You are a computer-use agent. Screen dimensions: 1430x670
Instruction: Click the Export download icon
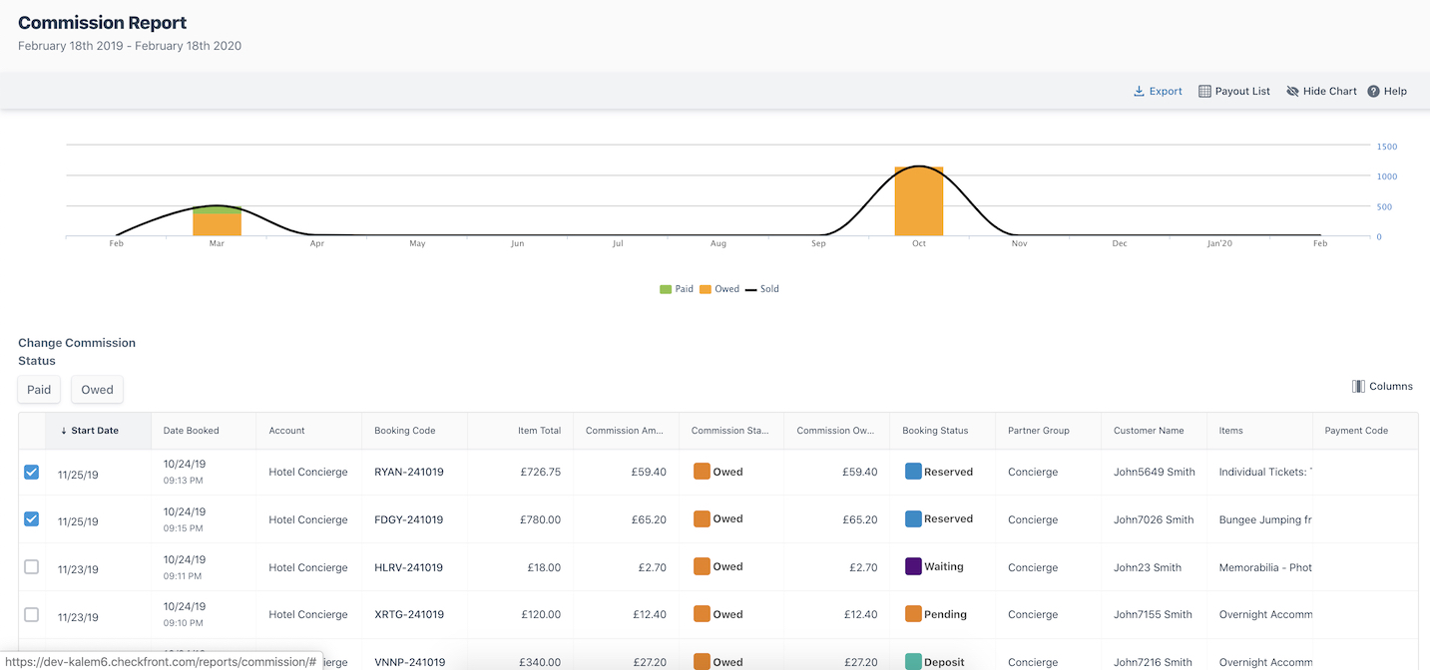[x=1139, y=91]
